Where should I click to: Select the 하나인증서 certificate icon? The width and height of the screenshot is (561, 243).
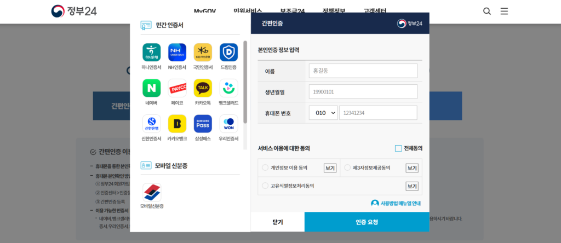[151, 53]
